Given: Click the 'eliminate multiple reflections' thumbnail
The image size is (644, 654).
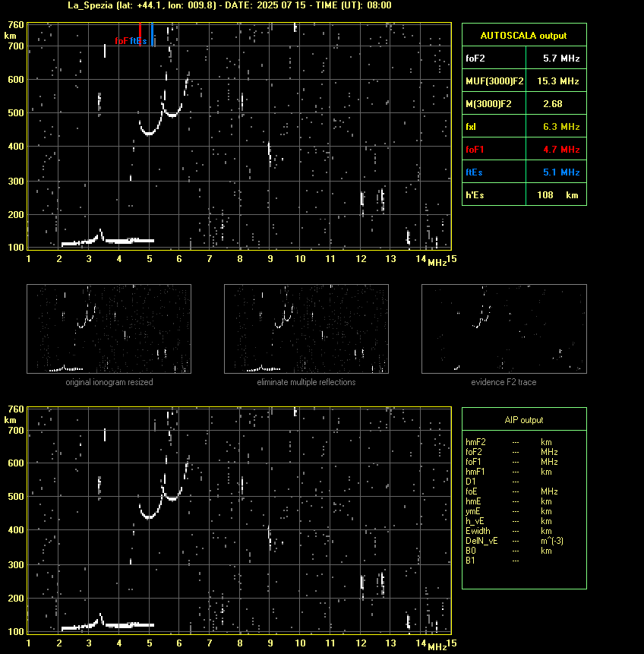Looking at the screenshot, I should click(x=306, y=329).
